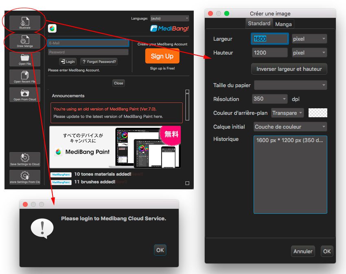
Task: Expand the Taille du papier dropdown
Action: (290, 85)
